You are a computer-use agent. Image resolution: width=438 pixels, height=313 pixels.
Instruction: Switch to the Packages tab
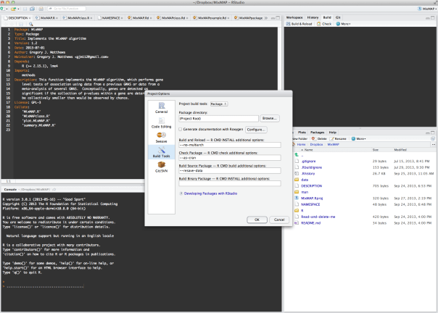(x=318, y=133)
